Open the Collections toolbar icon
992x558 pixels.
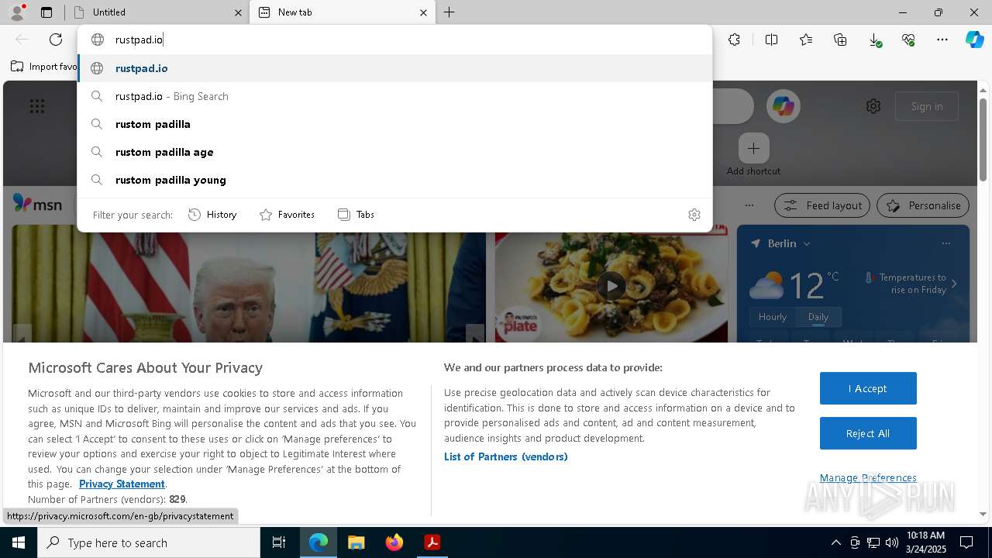coord(840,40)
